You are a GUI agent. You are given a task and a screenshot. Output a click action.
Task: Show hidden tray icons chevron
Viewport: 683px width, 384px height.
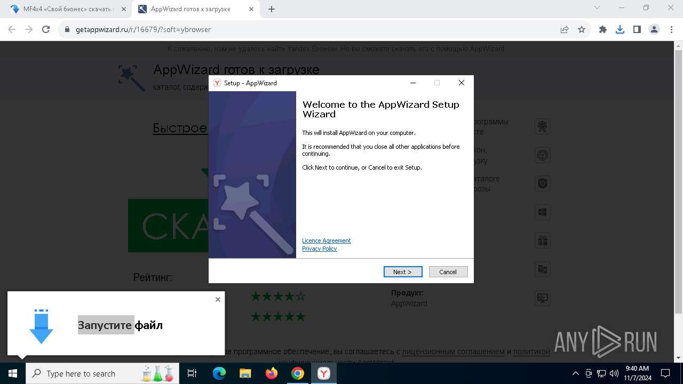pyautogui.click(x=575, y=373)
